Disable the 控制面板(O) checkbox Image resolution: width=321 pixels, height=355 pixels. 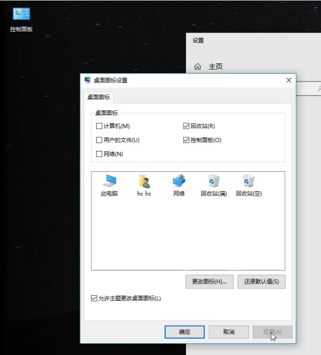click(186, 140)
